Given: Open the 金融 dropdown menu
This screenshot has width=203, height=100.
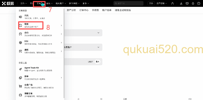Looking at the screenshot, I should tap(49, 3).
